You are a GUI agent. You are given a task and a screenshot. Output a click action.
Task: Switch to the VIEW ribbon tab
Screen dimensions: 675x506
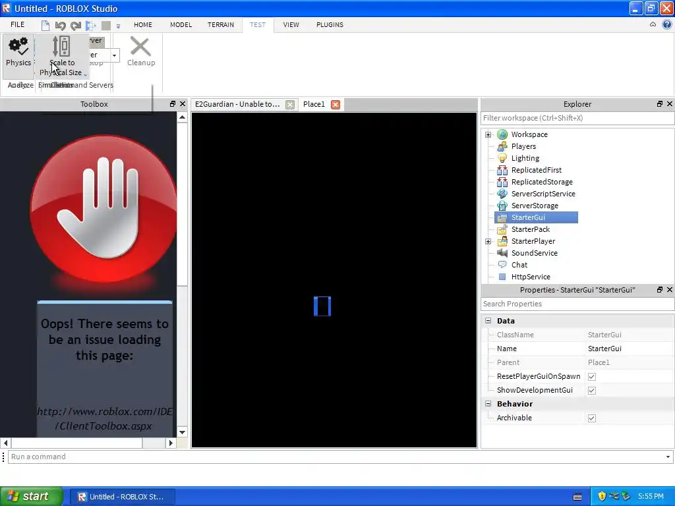point(291,24)
